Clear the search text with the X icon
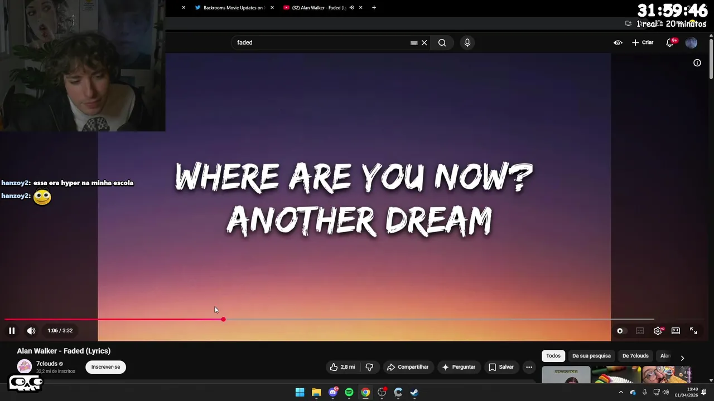 pos(424,42)
